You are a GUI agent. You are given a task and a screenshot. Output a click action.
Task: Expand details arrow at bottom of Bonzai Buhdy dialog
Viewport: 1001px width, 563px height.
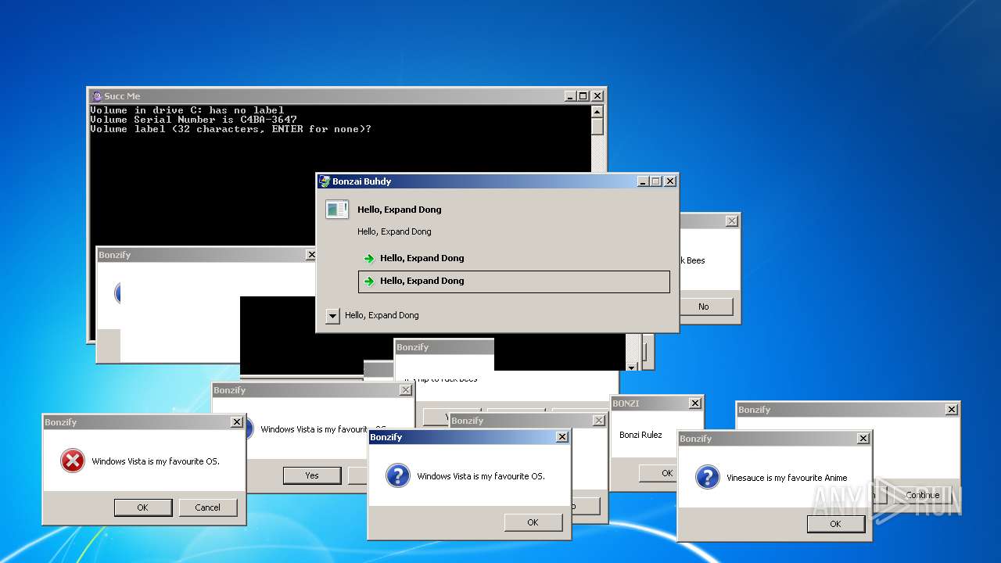[x=332, y=316]
